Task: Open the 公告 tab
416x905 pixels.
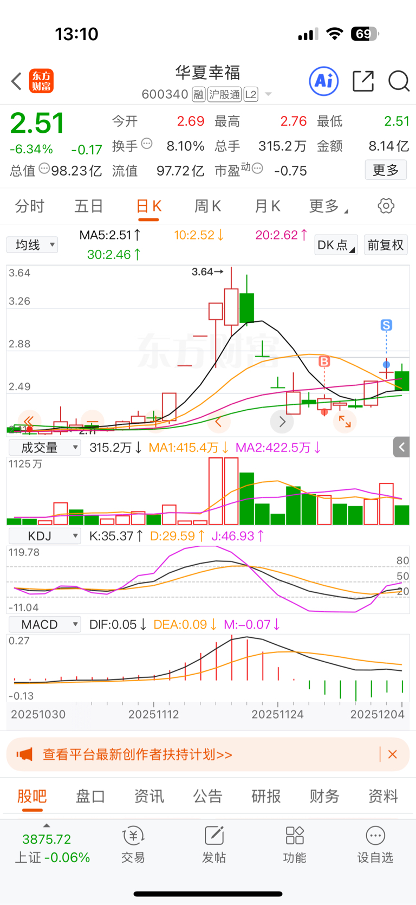Action: click(x=207, y=796)
